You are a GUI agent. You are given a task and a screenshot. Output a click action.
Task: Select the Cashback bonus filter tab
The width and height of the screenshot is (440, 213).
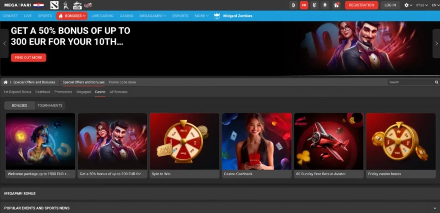(43, 92)
